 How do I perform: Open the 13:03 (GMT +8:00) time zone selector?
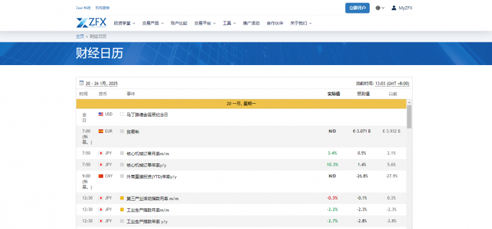point(392,83)
